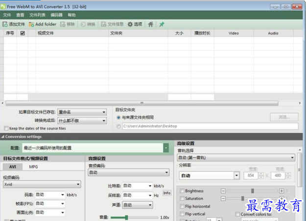The image size is (306, 221).
Task: Open the Codecs (编码器) menu
Action: (x=56, y=15)
